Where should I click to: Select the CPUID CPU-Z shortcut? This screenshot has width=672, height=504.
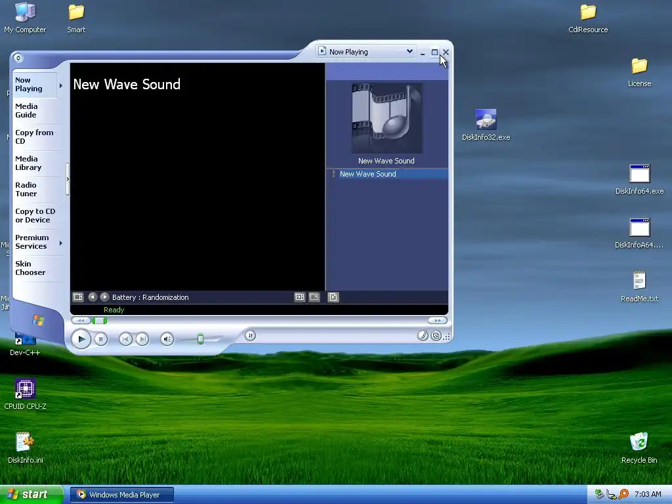pos(25,394)
